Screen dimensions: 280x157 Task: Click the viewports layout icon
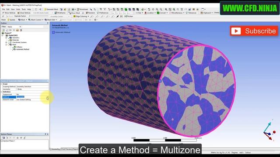click(x=203, y=9)
